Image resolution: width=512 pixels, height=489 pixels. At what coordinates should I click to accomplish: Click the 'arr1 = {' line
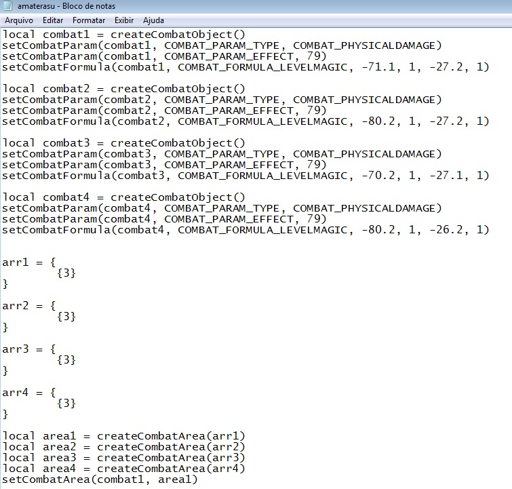[x=29, y=262]
